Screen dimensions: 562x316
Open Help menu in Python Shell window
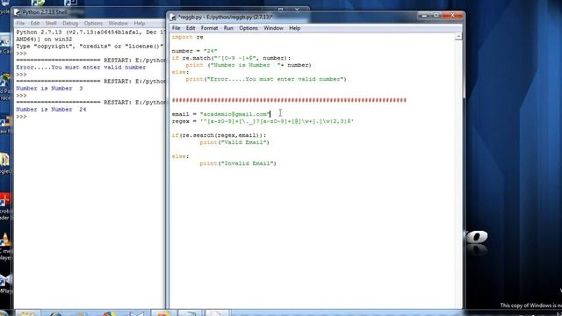coord(140,24)
